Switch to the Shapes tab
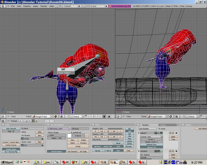Image resolution: width=207 pixels, height=165 pixels. click(163, 125)
